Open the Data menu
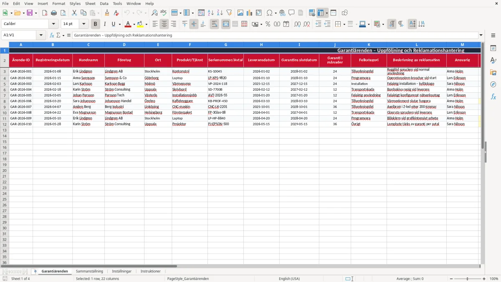The height and width of the screenshot is (282, 501). point(104,3)
